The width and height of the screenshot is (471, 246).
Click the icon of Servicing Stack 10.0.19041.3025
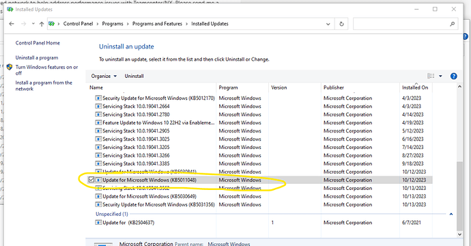(x=98, y=139)
